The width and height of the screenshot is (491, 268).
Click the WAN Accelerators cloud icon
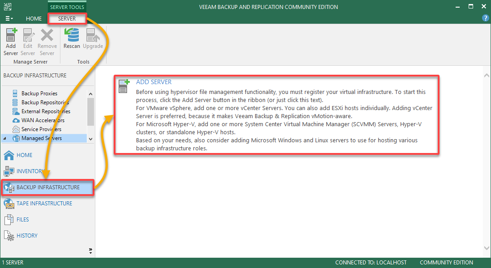coord(16,120)
